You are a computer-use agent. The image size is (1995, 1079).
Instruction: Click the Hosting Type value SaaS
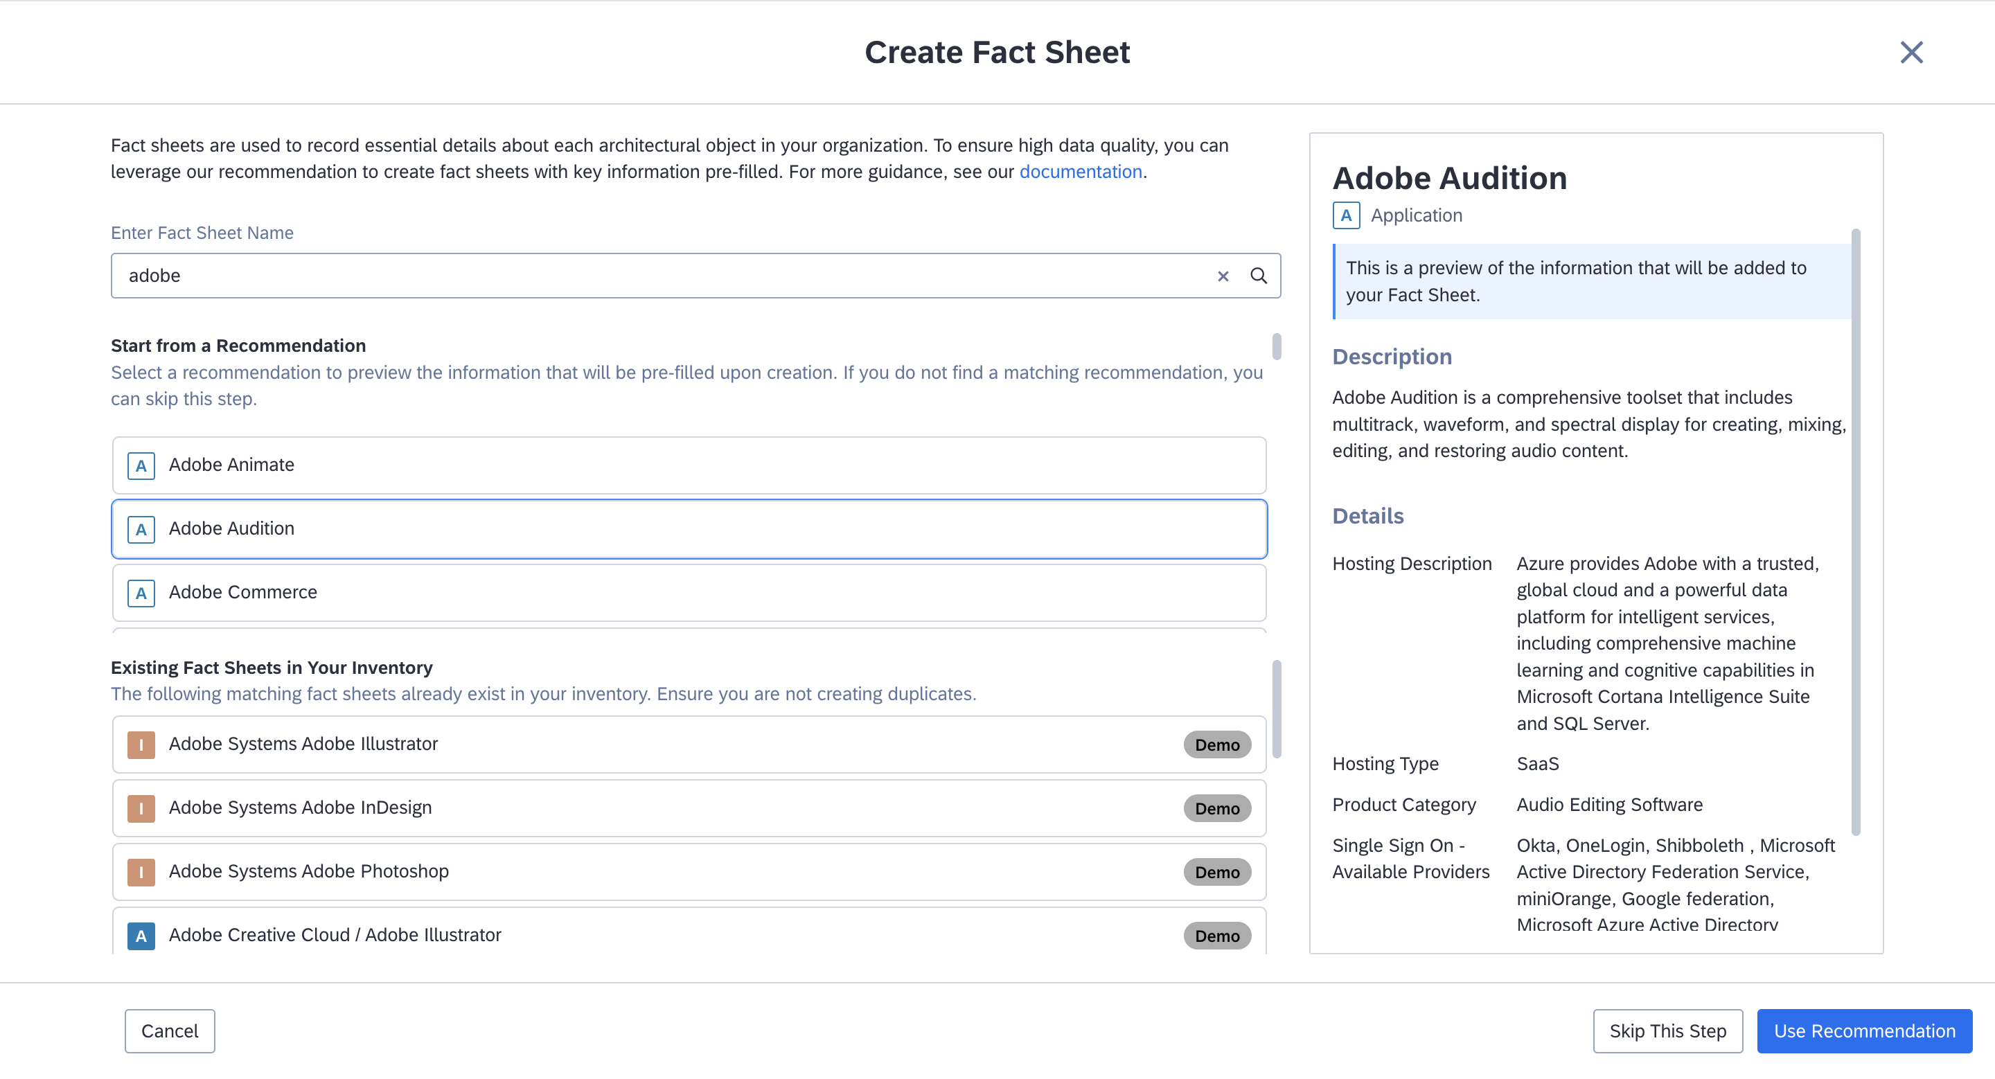[1537, 764]
